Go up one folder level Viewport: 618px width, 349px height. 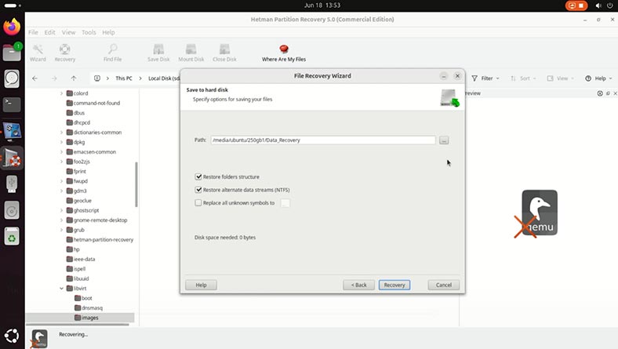pyautogui.click(x=74, y=78)
